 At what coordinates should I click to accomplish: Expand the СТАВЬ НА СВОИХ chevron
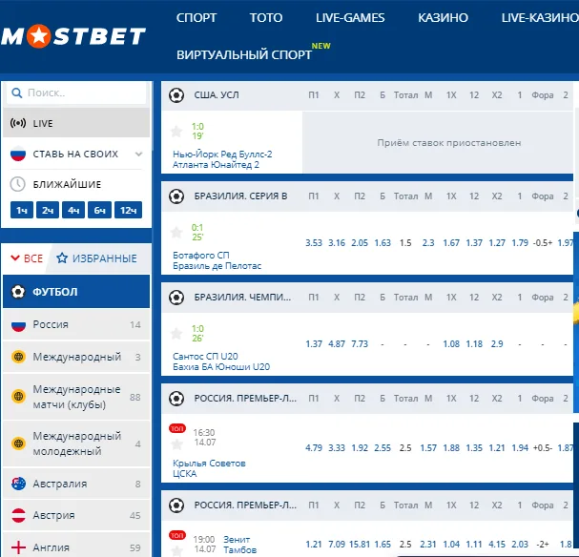139,154
